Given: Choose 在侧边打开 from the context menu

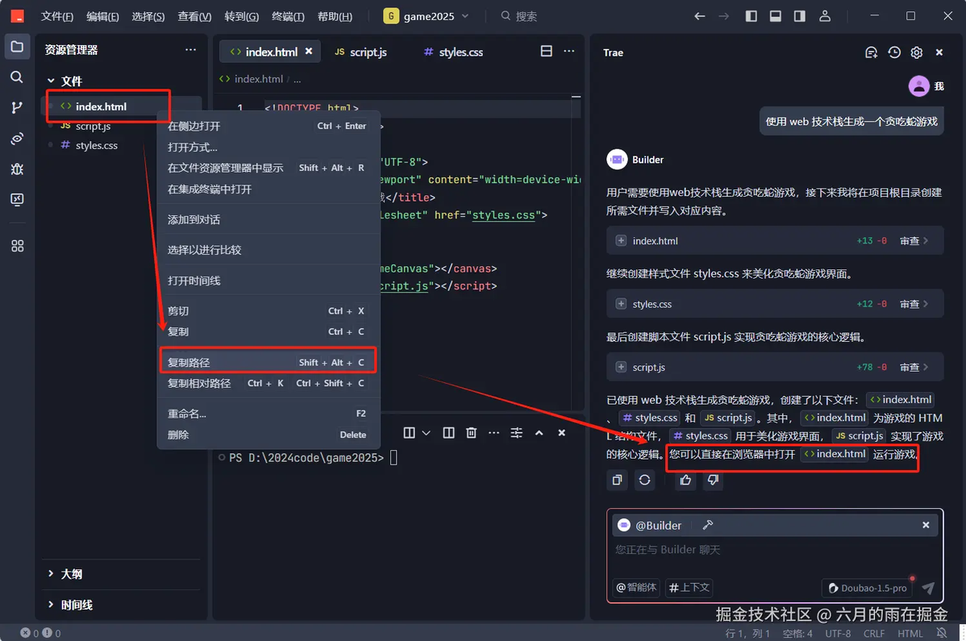Looking at the screenshot, I should point(268,126).
